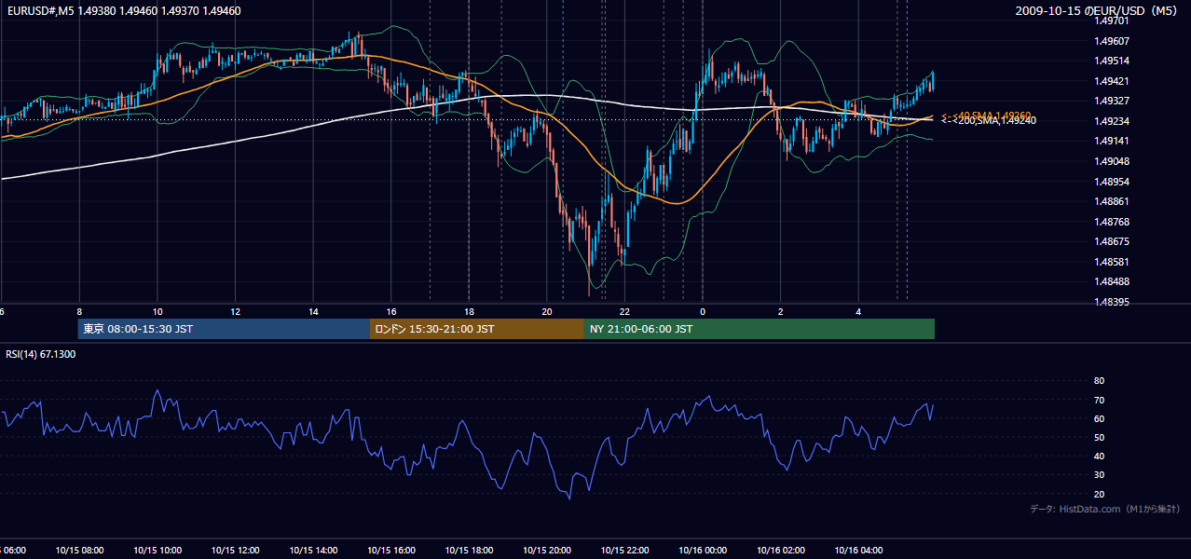Click the 10/15 08:00 date label
1191x559 pixels.
pyautogui.click(x=79, y=551)
